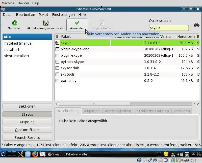
Task: Click the VirtualBox hard disk status icon
Action: (139, 160)
